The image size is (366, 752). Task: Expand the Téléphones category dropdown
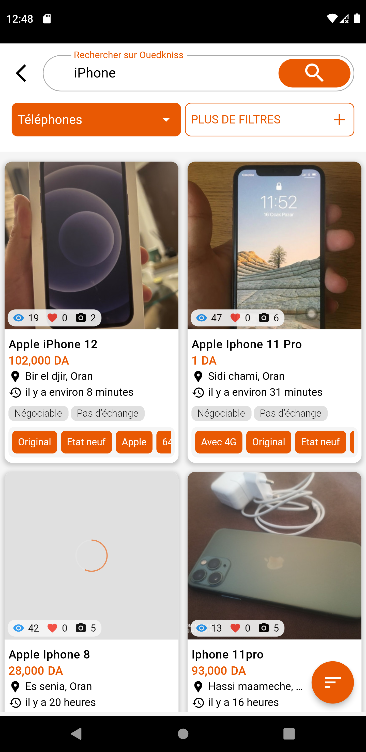point(96,119)
